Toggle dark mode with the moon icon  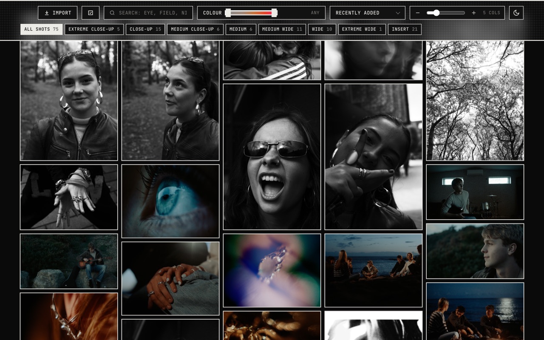pyautogui.click(x=516, y=13)
